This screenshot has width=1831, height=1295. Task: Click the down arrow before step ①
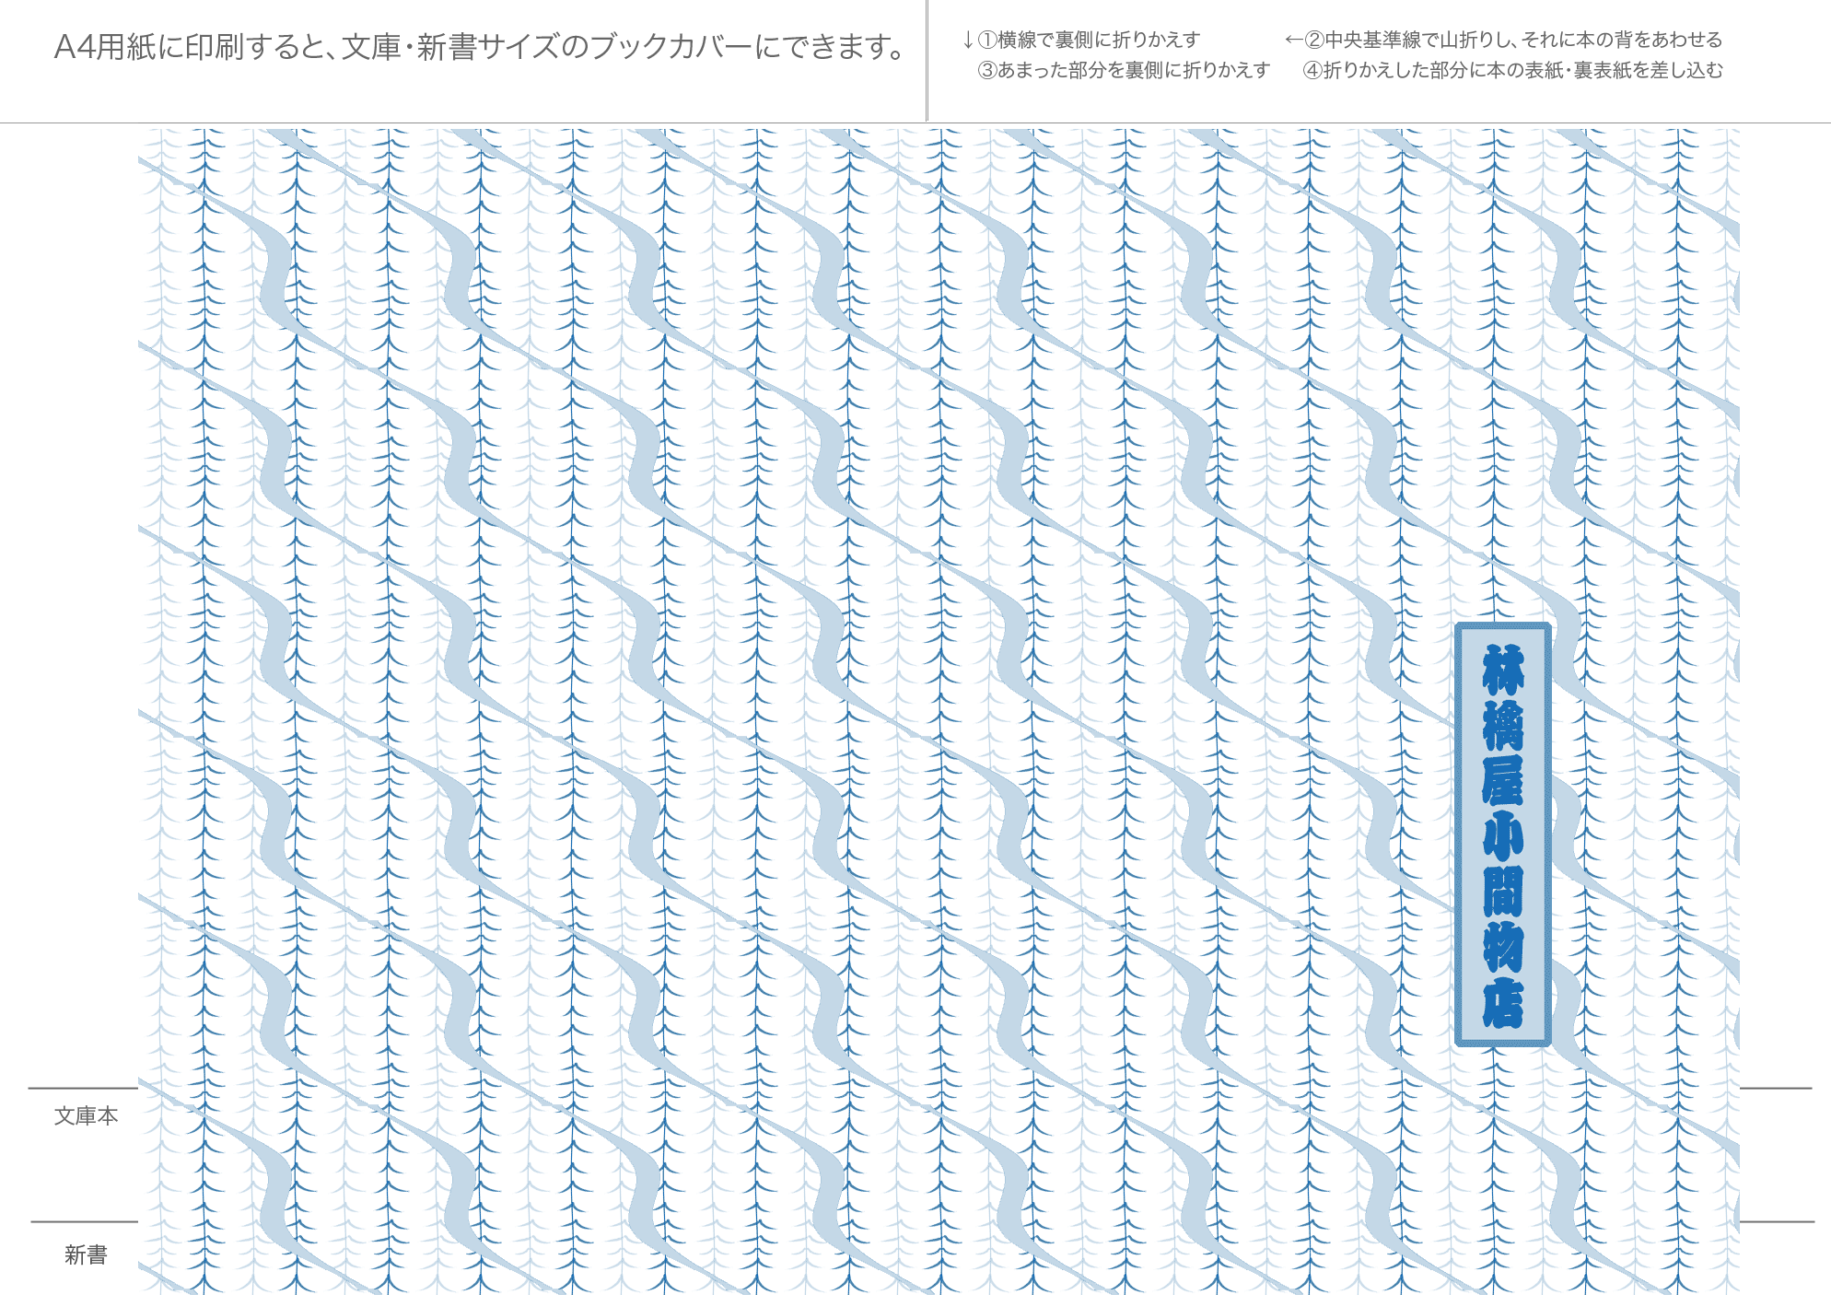(967, 40)
